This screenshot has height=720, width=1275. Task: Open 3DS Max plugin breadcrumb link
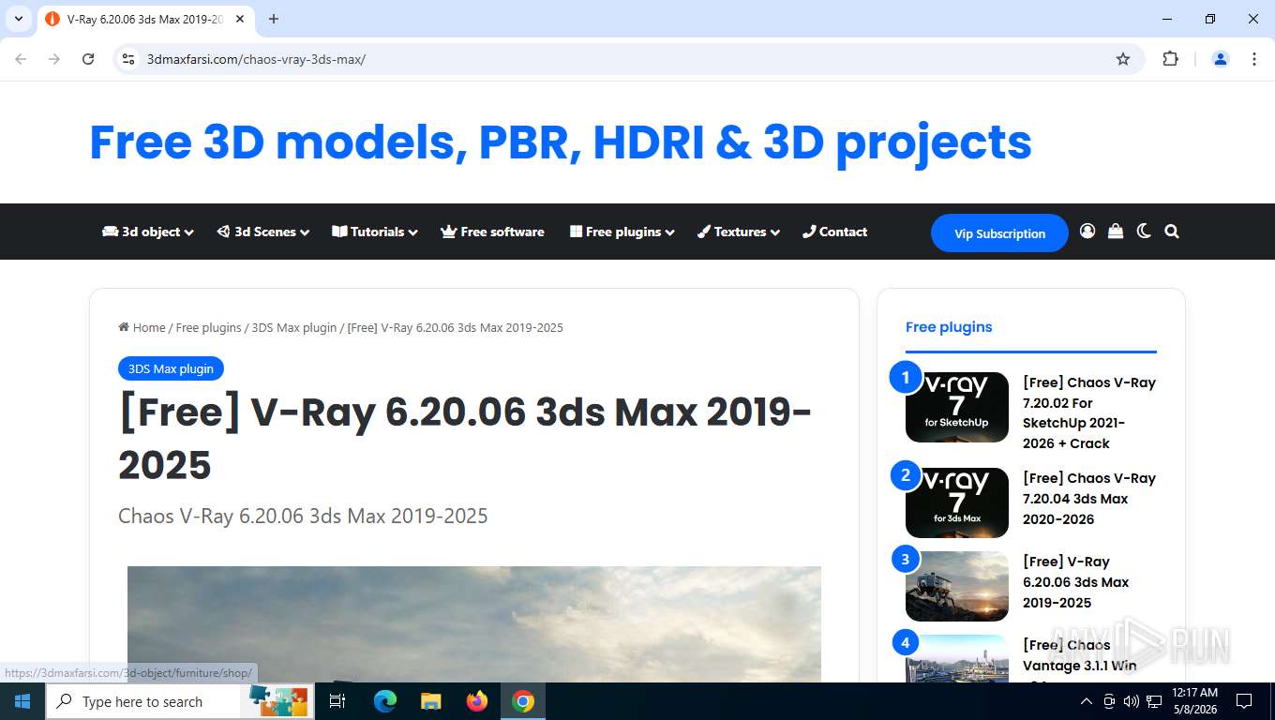(x=294, y=327)
